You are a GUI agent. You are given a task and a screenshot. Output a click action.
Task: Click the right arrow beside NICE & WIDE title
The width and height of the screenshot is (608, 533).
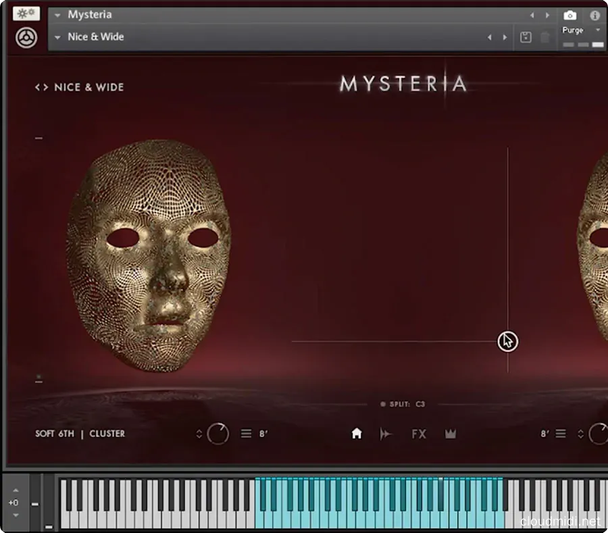click(44, 86)
